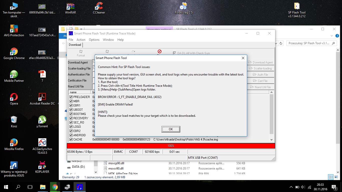Switch to File Explorer on the taskbar
Screen dimensions: 342x192
(43, 187)
